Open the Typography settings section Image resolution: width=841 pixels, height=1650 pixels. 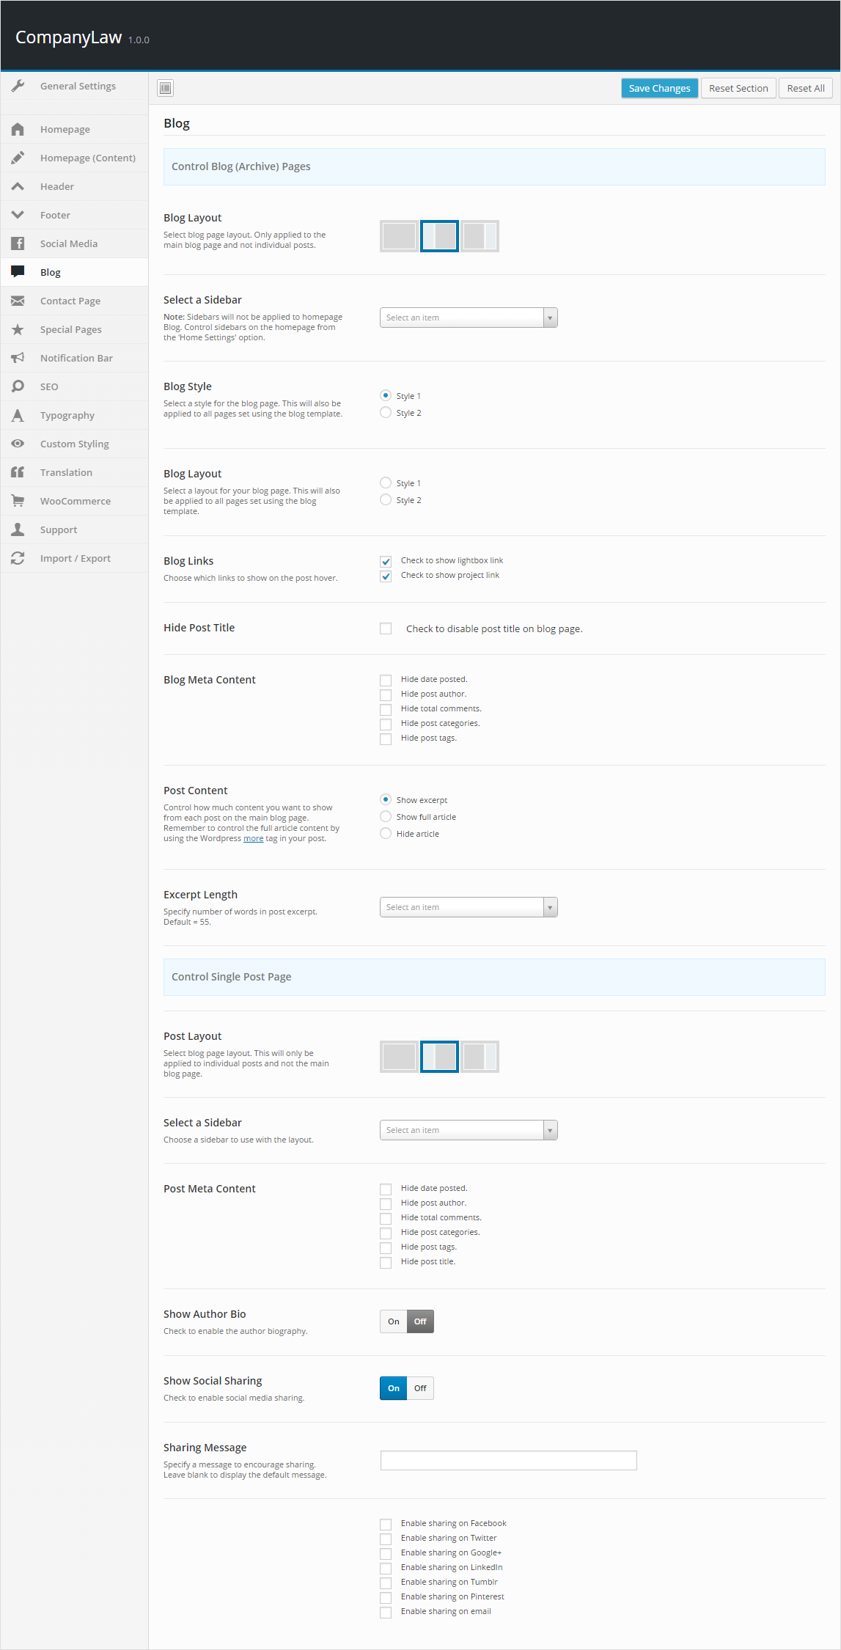pyautogui.click(x=67, y=415)
